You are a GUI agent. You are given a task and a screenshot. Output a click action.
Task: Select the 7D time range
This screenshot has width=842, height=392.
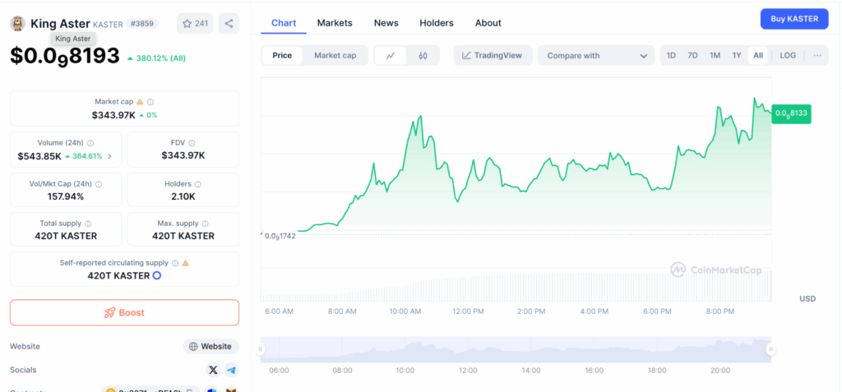[692, 56]
